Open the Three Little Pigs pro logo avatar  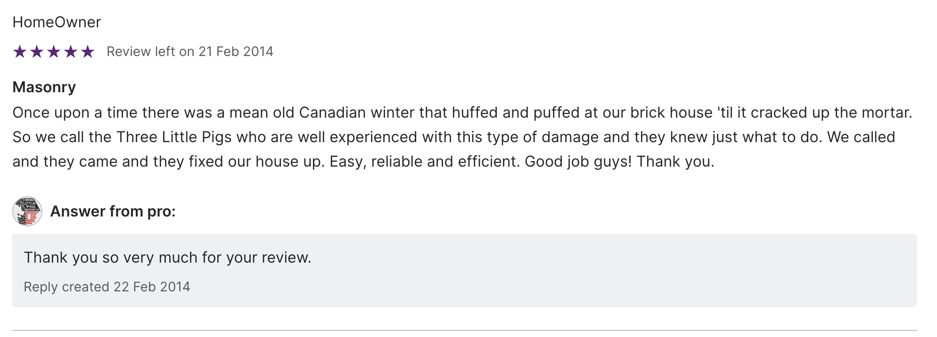[27, 211]
